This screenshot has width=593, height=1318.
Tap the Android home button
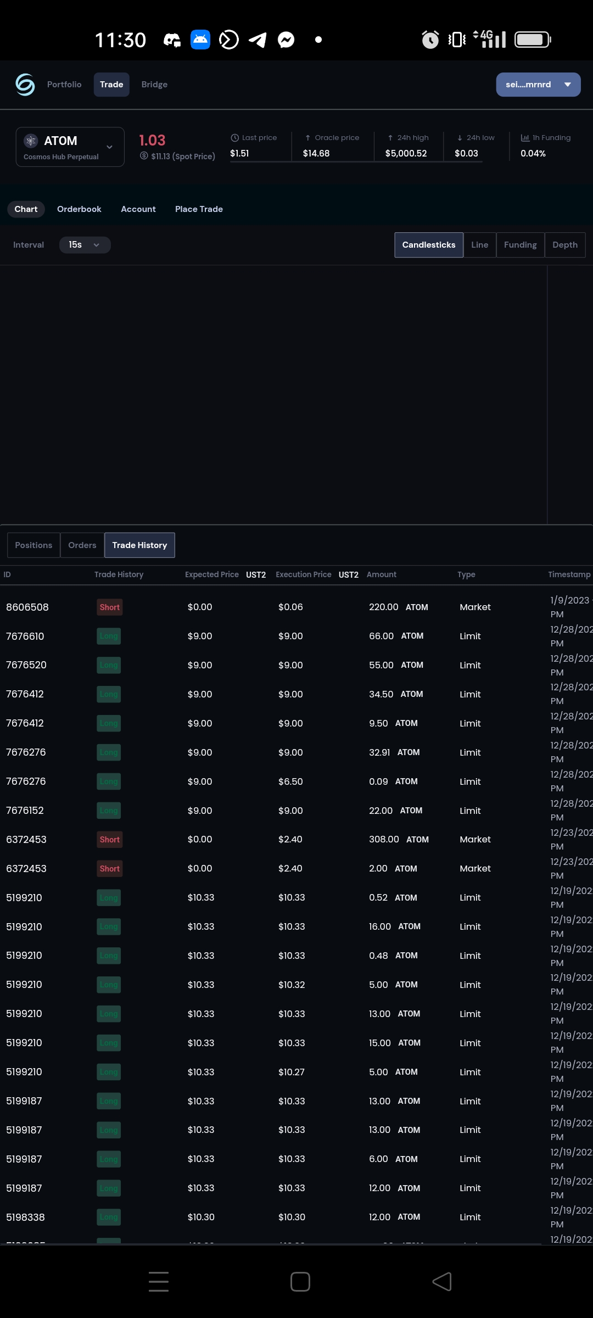[x=300, y=1282]
